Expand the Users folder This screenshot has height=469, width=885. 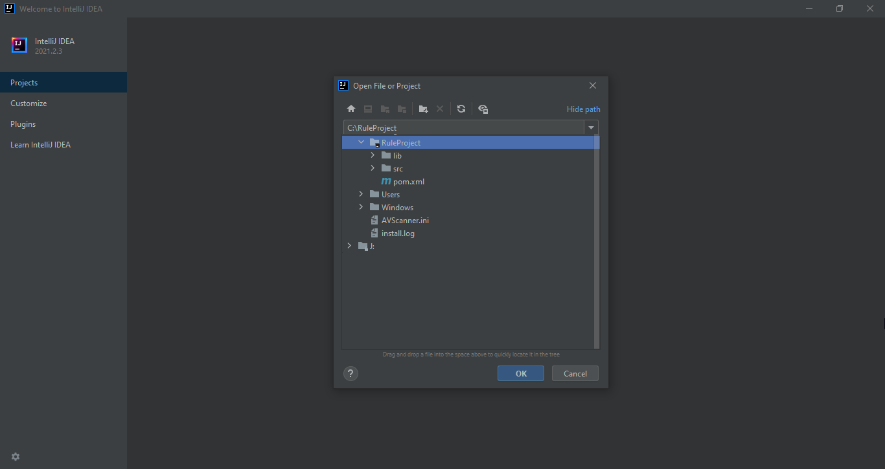pyautogui.click(x=361, y=194)
